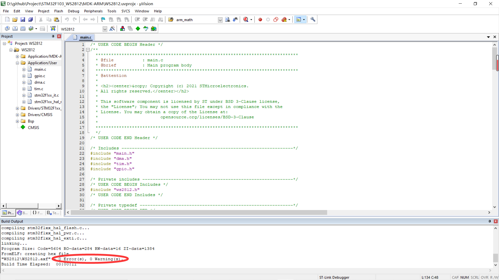Screen dimensions: 499x280
Task: Toggle a bookmark at the current line
Action: [x=103, y=19]
